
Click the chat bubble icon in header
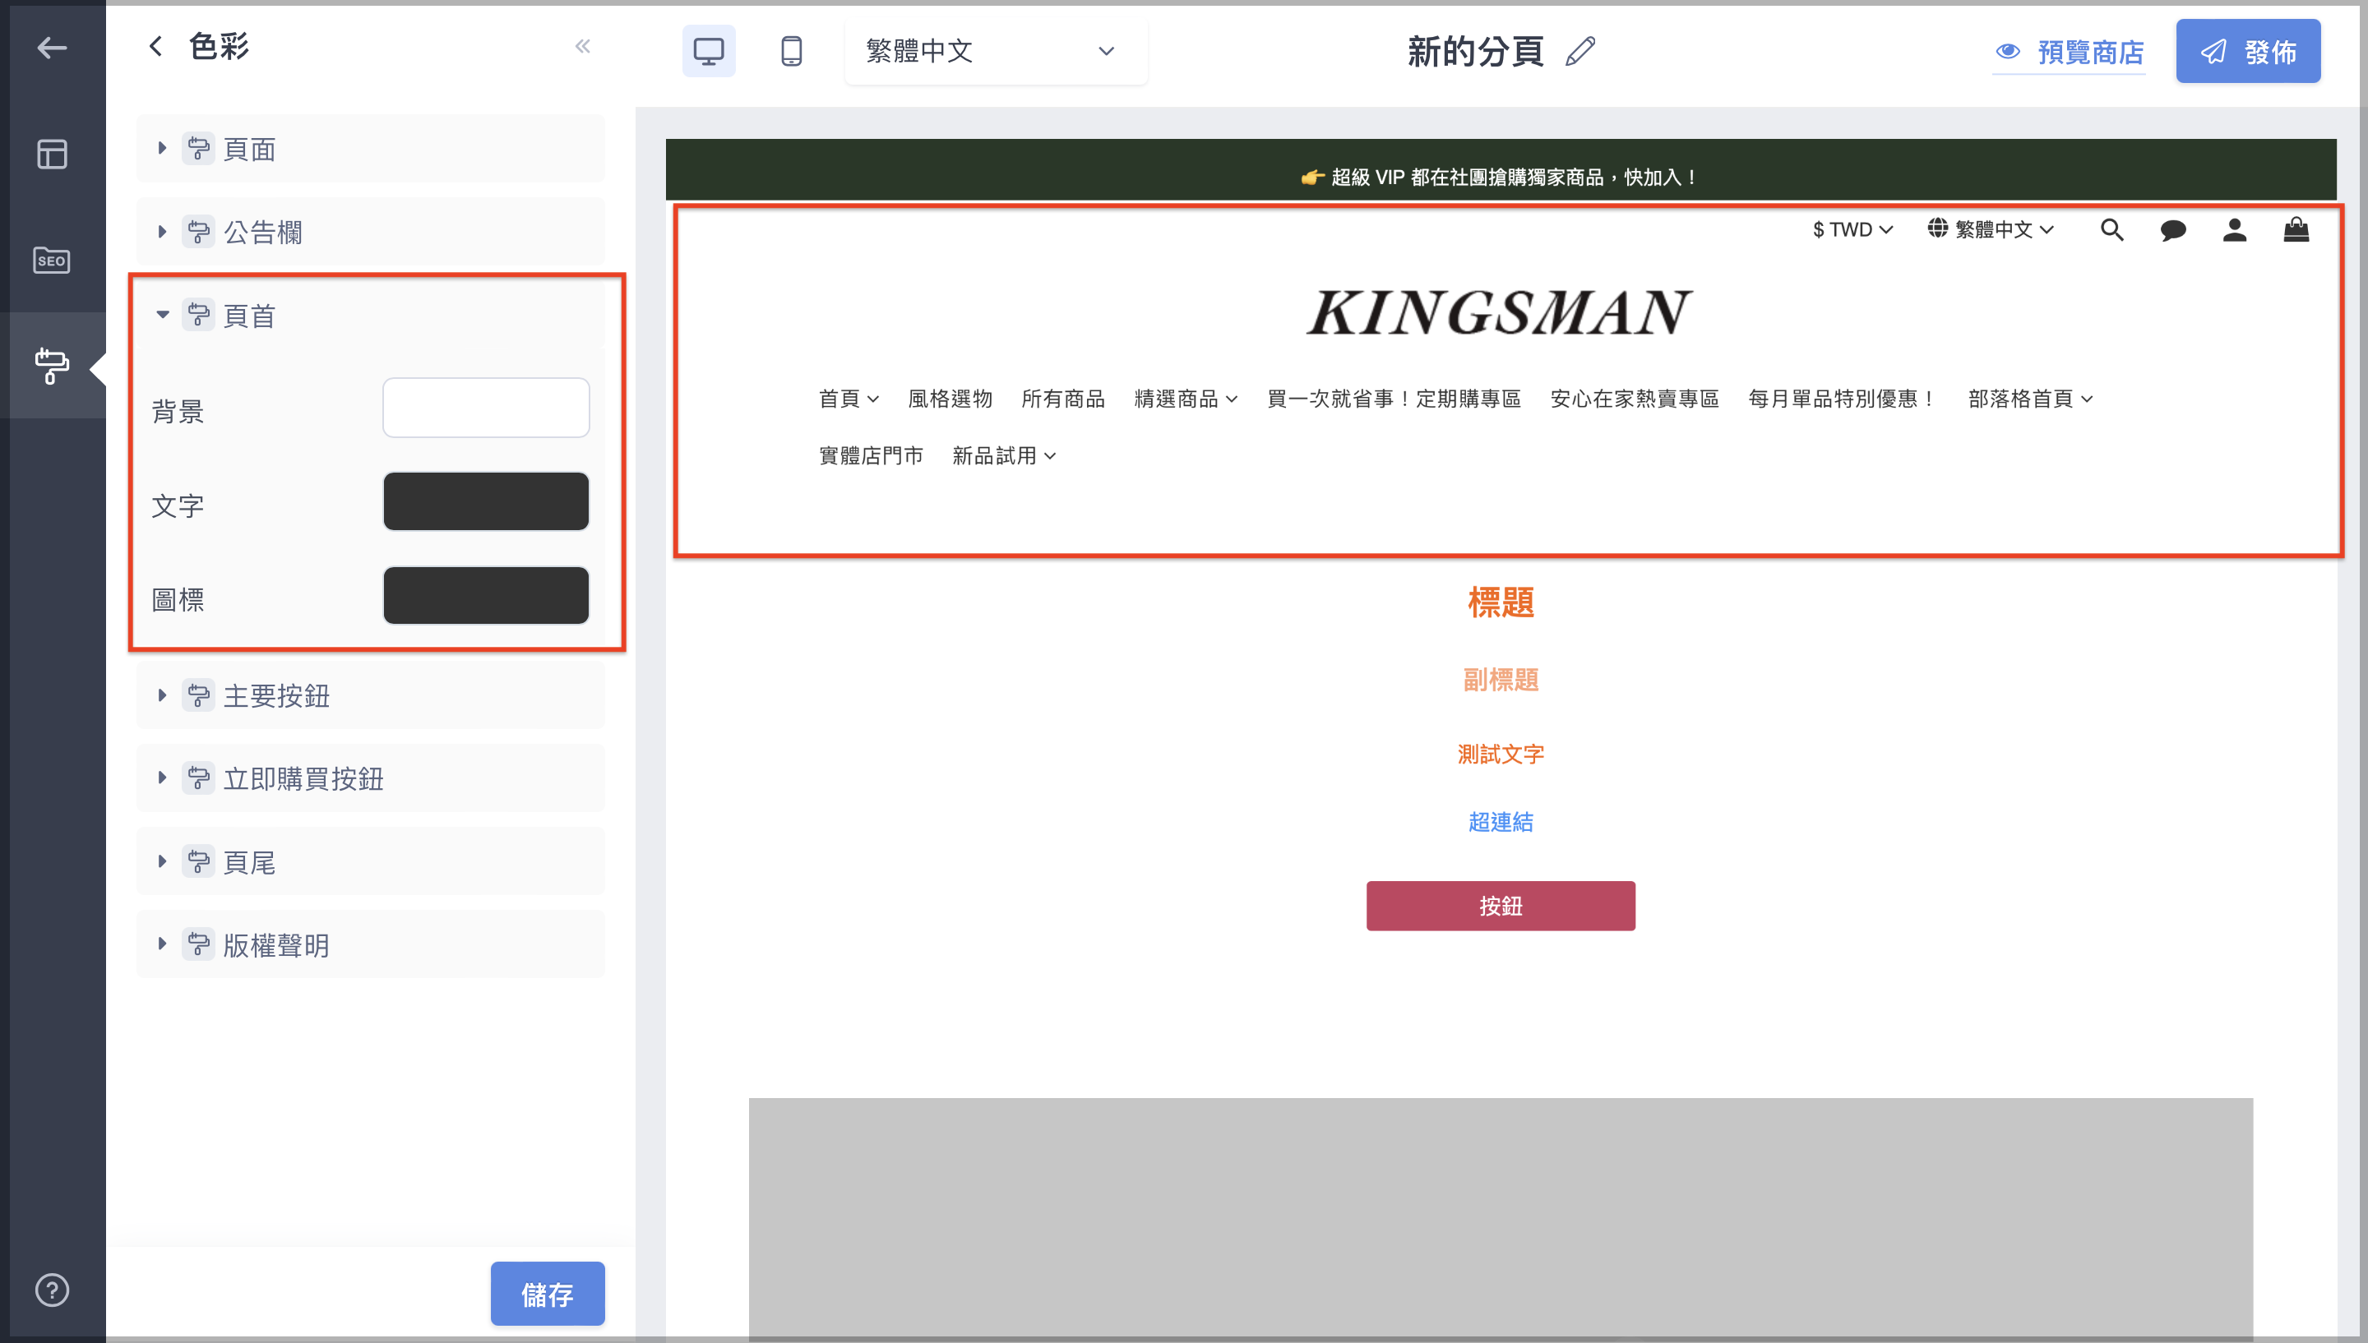pos(2172,229)
